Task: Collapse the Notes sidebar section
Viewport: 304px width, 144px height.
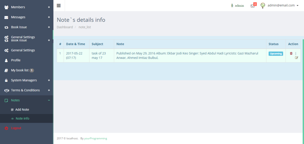Action: (49, 100)
